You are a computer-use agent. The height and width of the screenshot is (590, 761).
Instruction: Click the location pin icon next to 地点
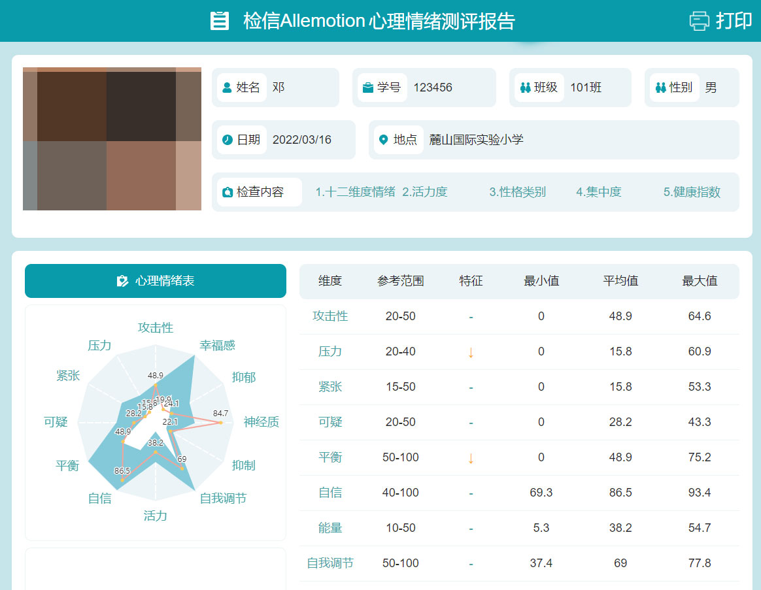pyautogui.click(x=384, y=140)
